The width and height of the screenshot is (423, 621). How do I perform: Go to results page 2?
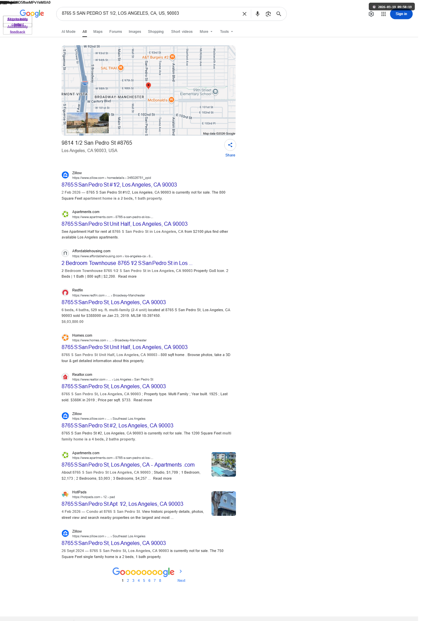(128, 580)
